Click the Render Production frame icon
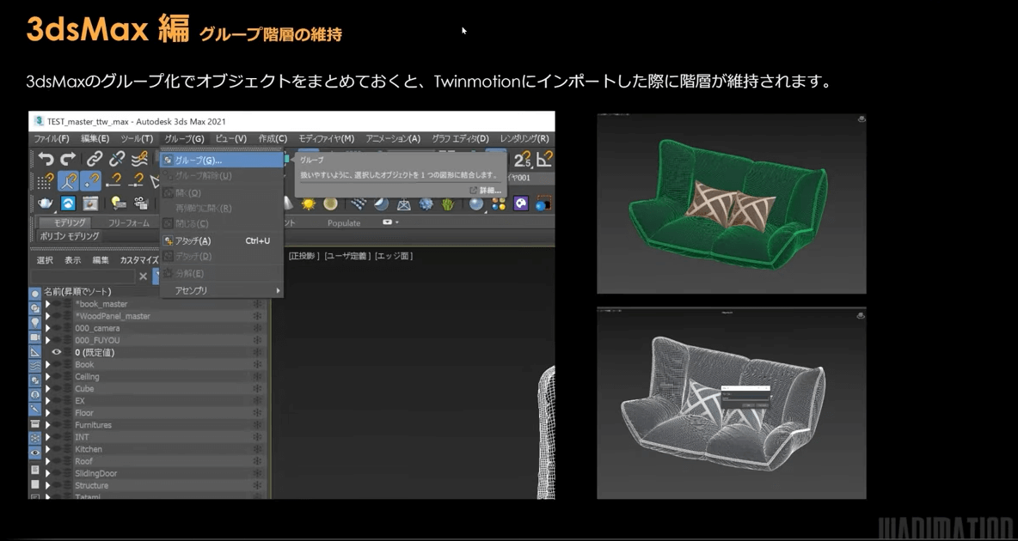 point(89,204)
